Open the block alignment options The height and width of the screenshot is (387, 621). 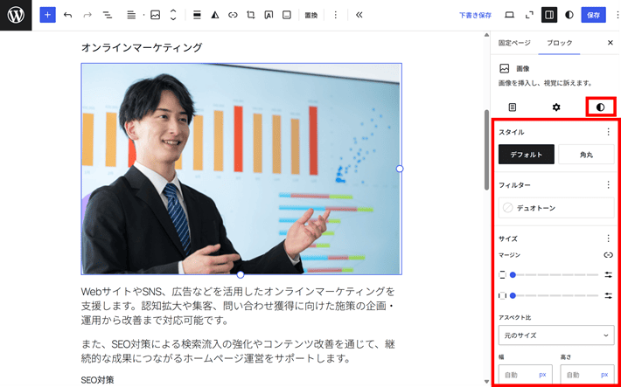(x=197, y=15)
